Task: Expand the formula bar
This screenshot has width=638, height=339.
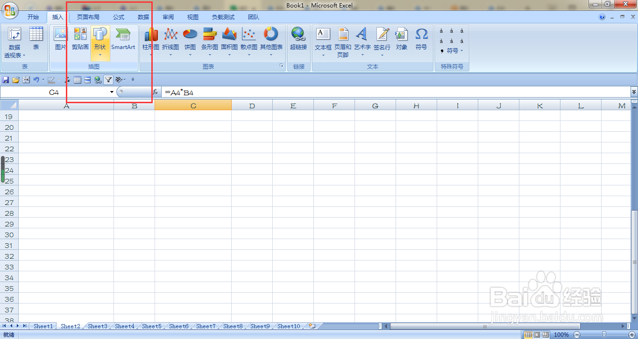Action: [x=634, y=92]
